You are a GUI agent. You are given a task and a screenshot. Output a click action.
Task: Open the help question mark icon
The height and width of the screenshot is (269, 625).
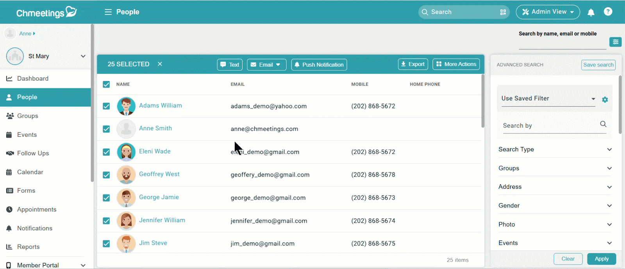coord(608,12)
